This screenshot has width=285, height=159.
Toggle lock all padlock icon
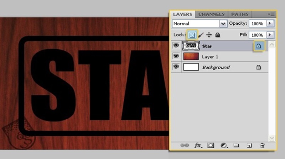218,35
